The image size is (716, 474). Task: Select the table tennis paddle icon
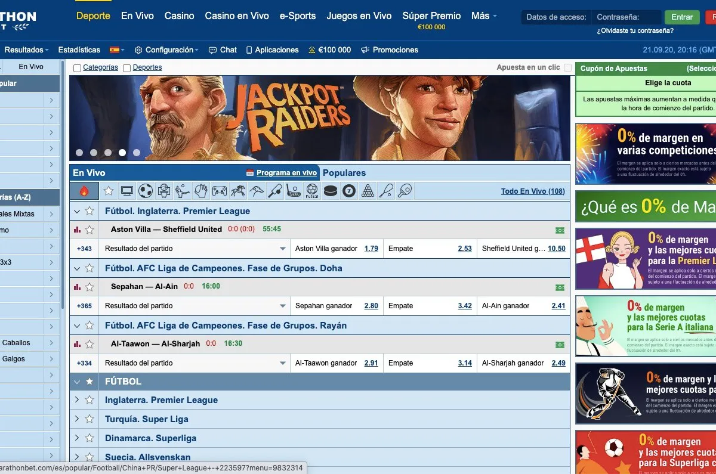405,191
